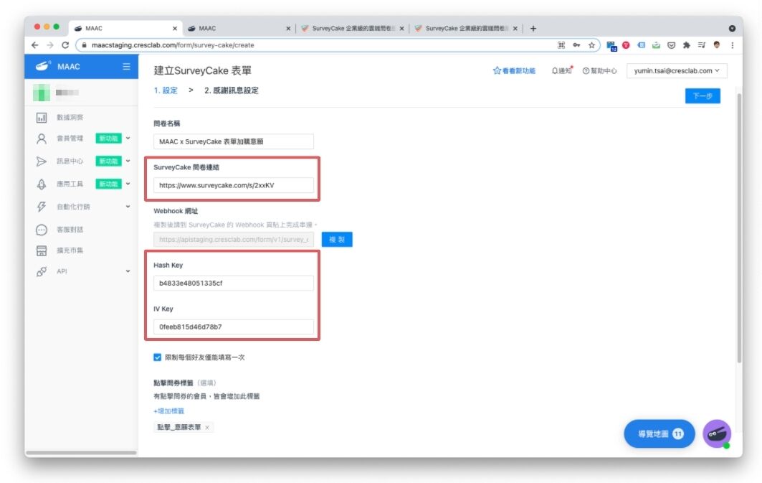This screenshot has width=762, height=483.
Task: Select the 訊息中心 paper plane icon
Action: click(42, 161)
